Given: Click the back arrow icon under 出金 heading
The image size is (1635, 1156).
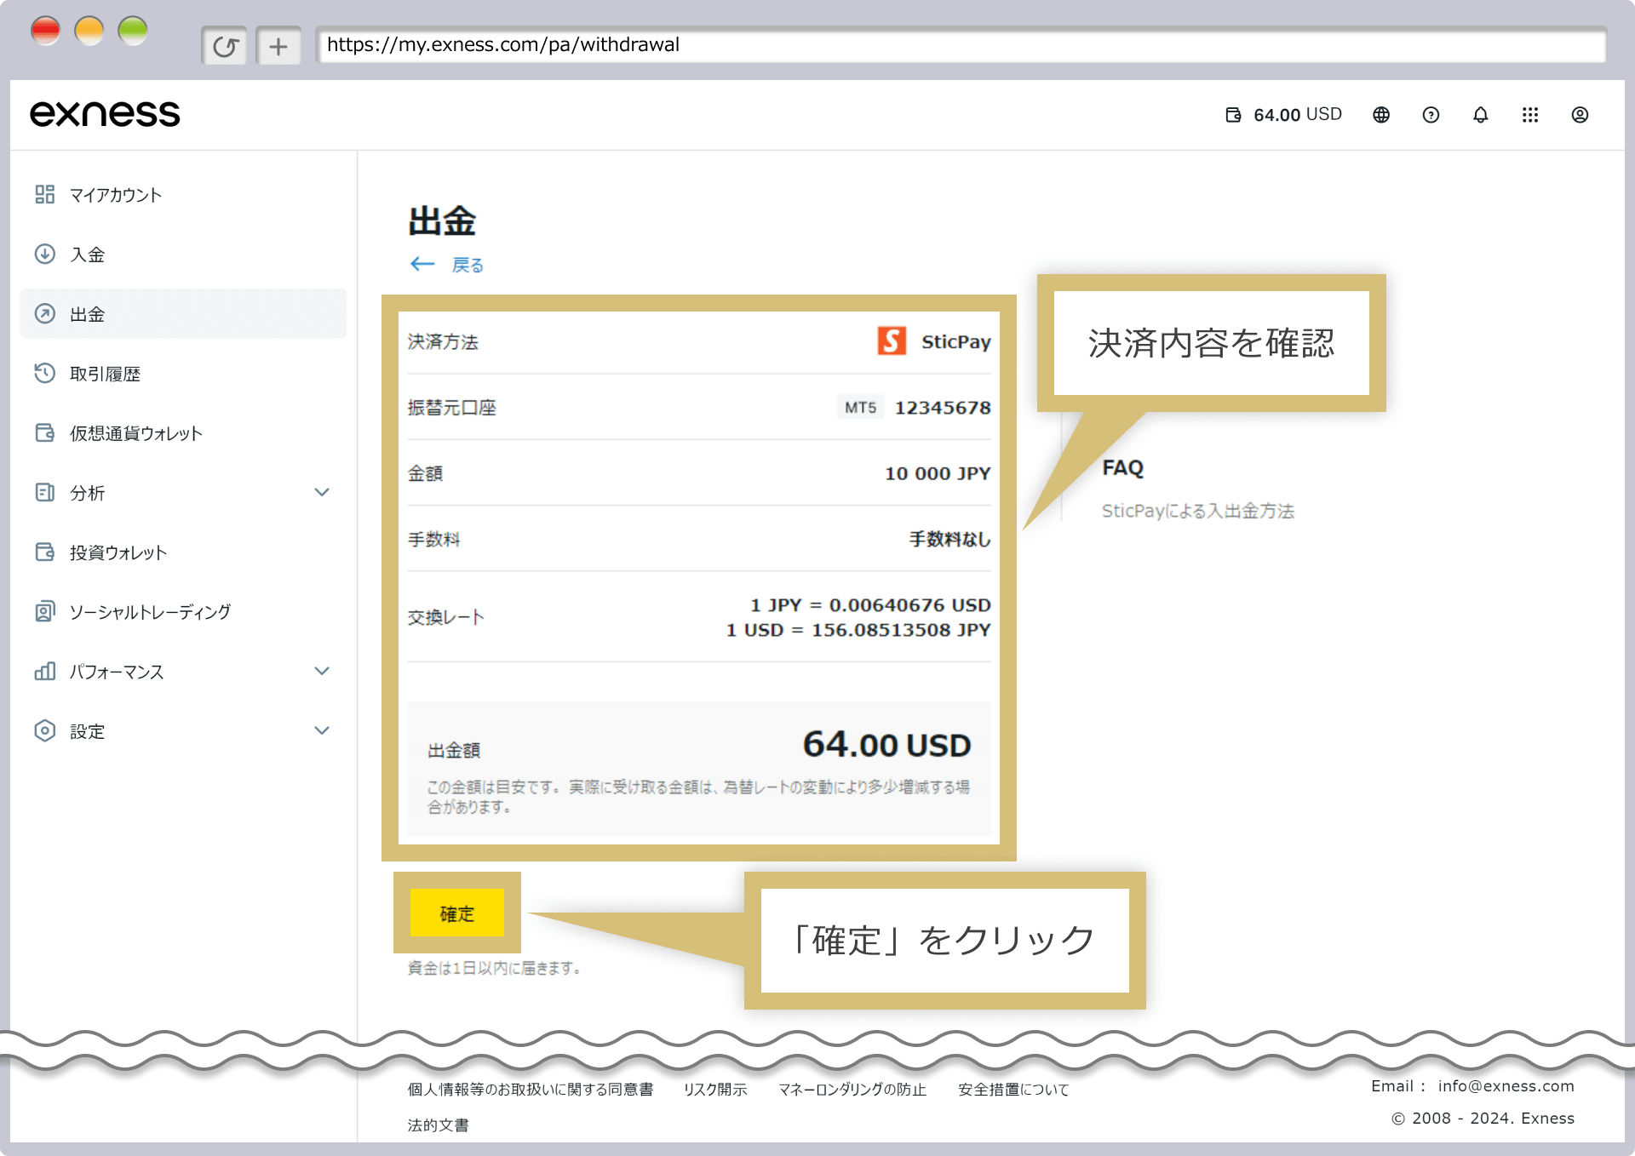Looking at the screenshot, I should click(x=422, y=264).
